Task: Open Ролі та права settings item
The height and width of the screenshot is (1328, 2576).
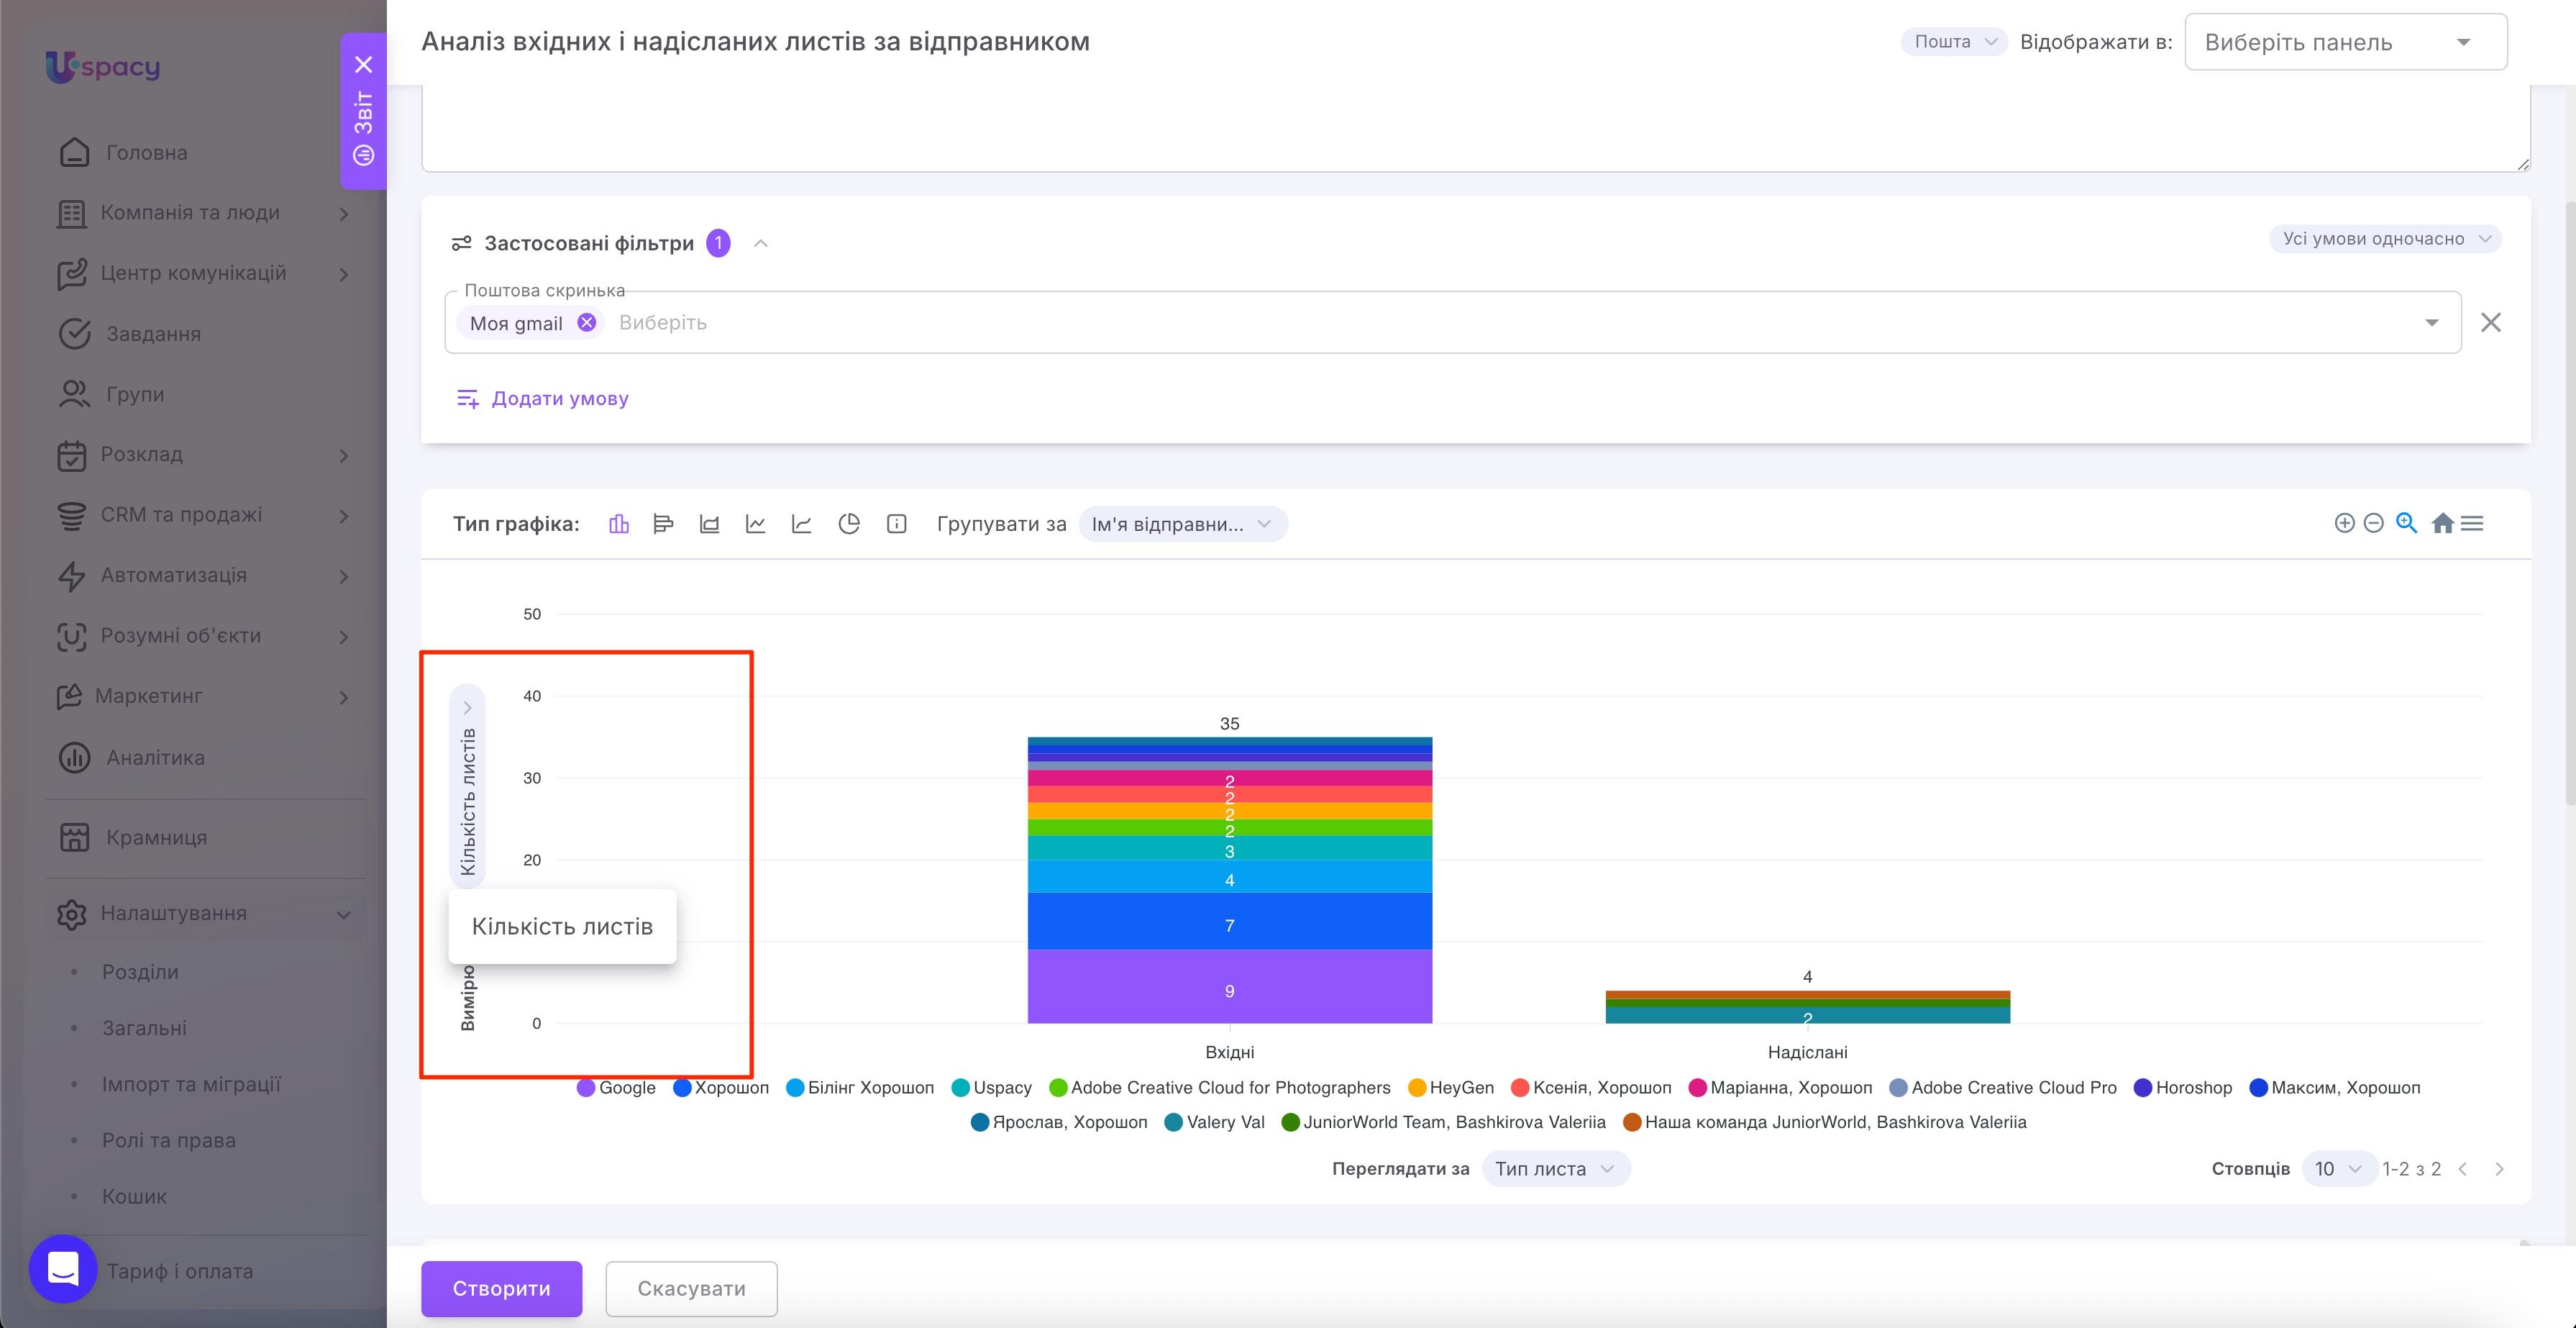Action: (169, 1140)
